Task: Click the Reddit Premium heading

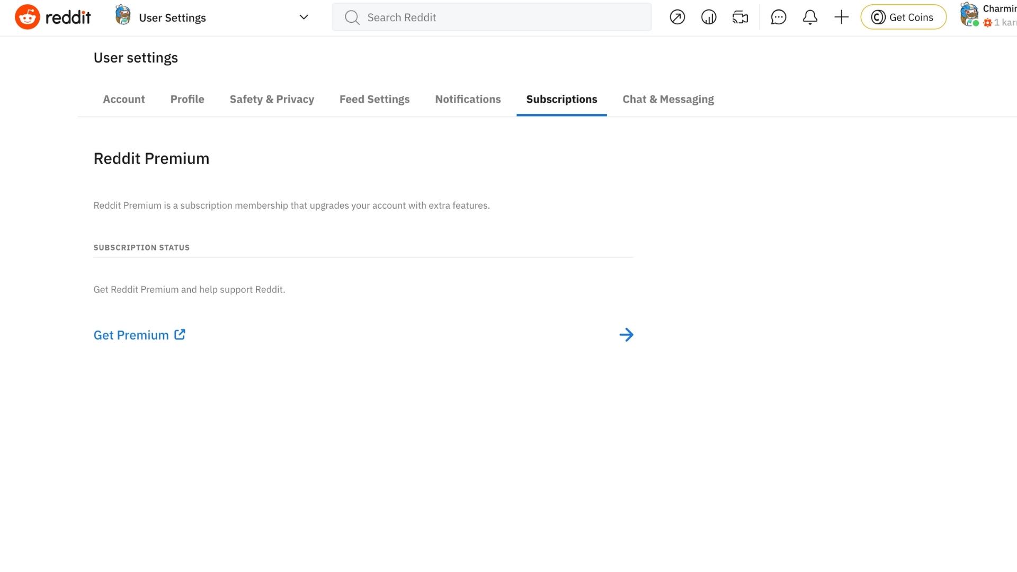Action: (151, 158)
